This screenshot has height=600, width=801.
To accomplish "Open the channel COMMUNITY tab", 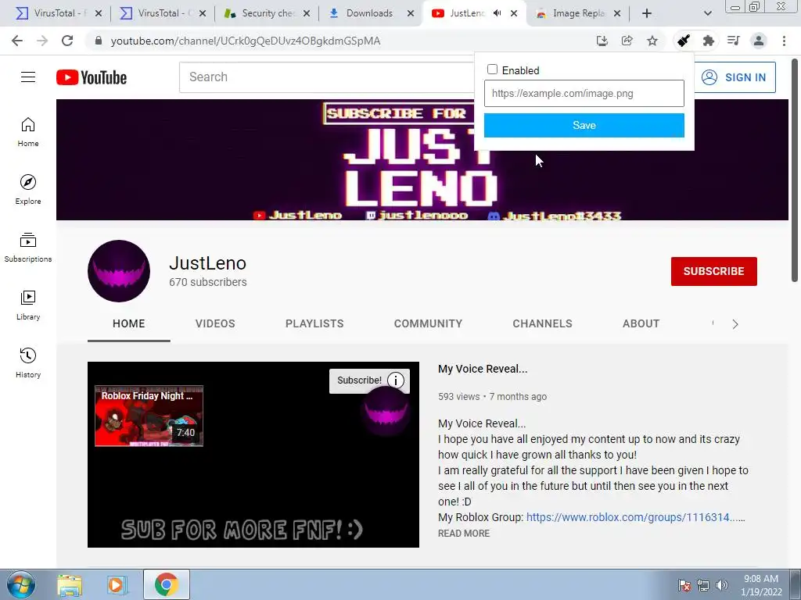I will point(428,323).
